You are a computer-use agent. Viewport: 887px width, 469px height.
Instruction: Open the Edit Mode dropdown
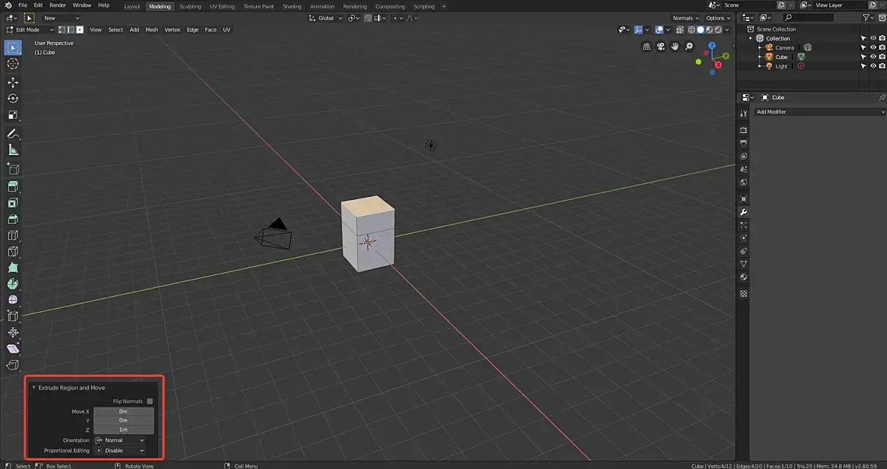[30, 30]
